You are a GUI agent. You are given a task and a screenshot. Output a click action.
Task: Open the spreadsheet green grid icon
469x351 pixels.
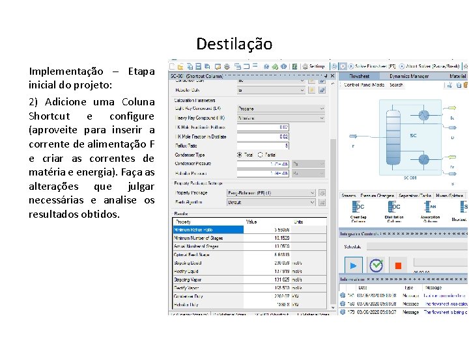(x=294, y=66)
